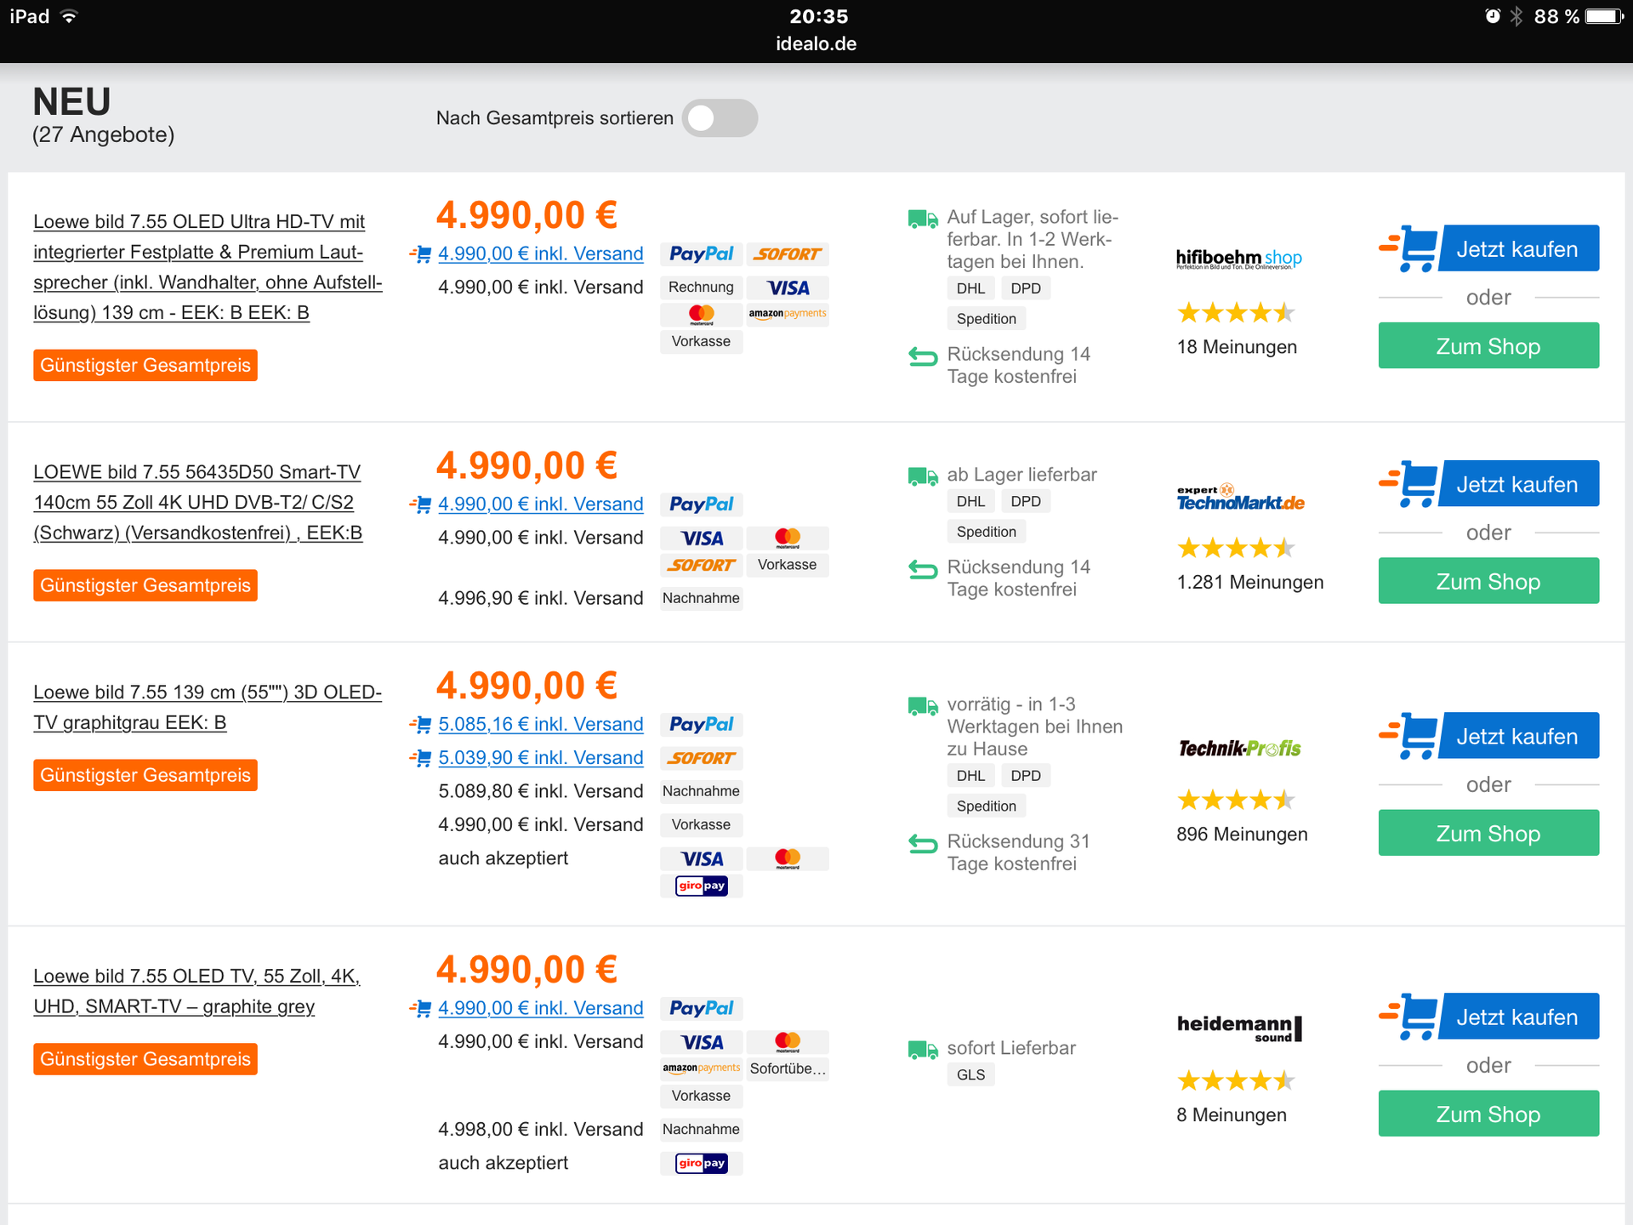Toggle the Nach Gesamtpreis sortieren switch
The image size is (1633, 1225).
pyautogui.click(x=720, y=118)
